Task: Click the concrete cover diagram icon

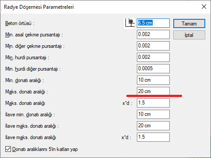Action: tap(129, 23)
